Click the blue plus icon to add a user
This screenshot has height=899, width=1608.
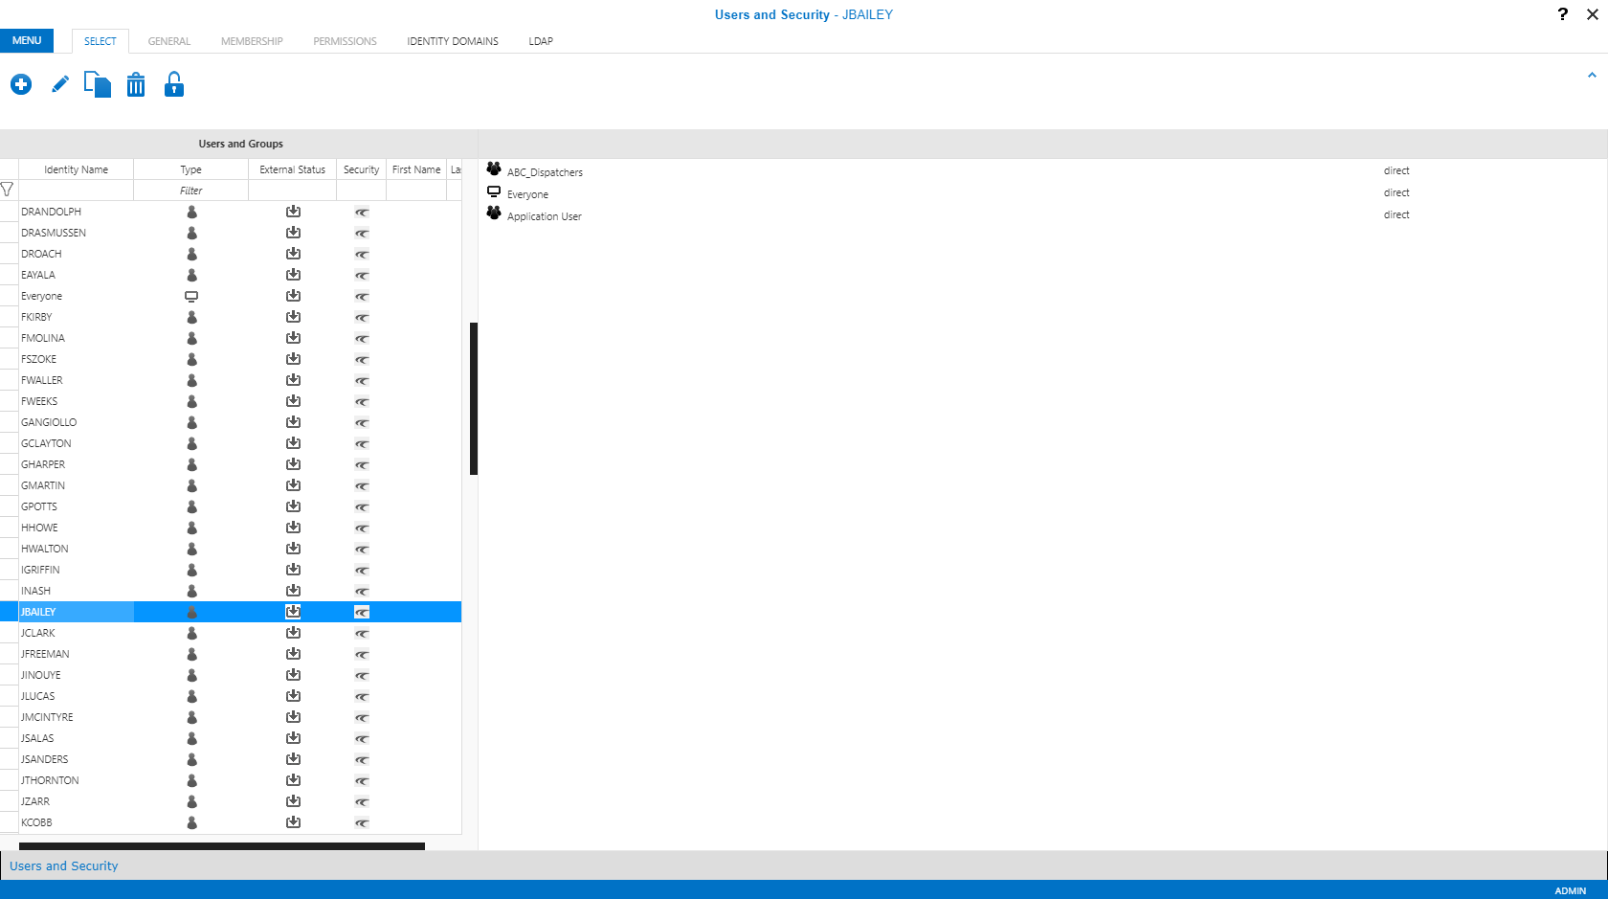click(x=20, y=84)
